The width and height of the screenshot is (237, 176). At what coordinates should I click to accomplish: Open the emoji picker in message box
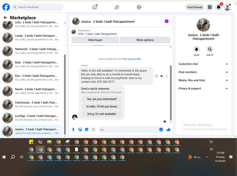(x=161, y=130)
